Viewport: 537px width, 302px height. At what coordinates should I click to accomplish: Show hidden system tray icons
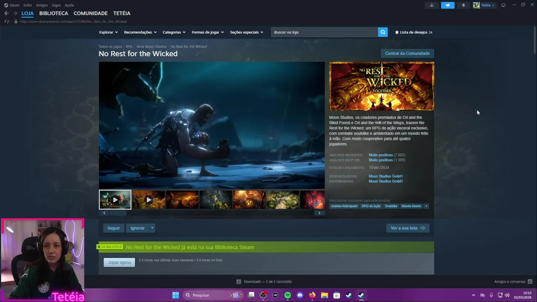pyautogui.click(x=473, y=295)
